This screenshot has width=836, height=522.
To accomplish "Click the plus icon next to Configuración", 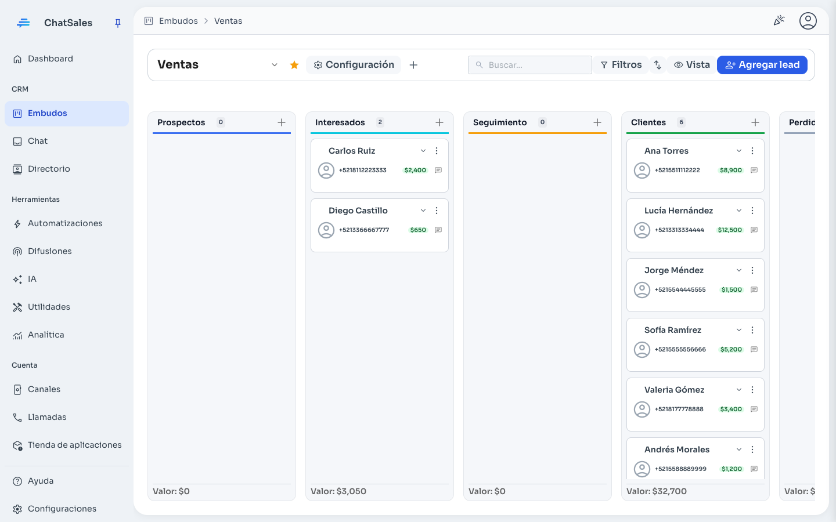I will [x=413, y=65].
